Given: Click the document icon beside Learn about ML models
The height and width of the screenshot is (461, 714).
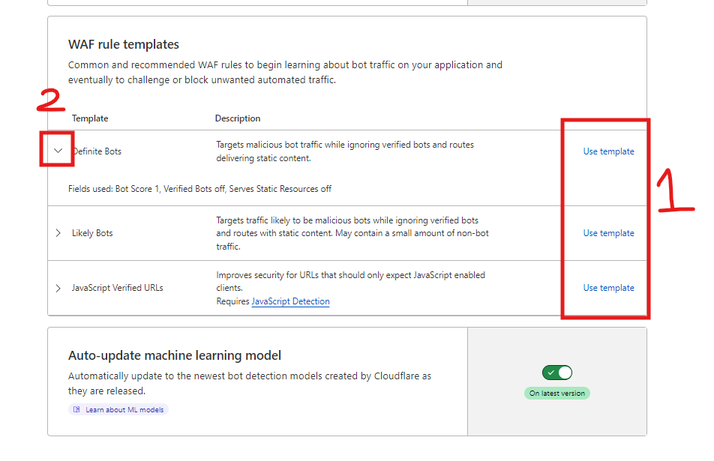Looking at the screenshot, I should (x=76, y=410).
